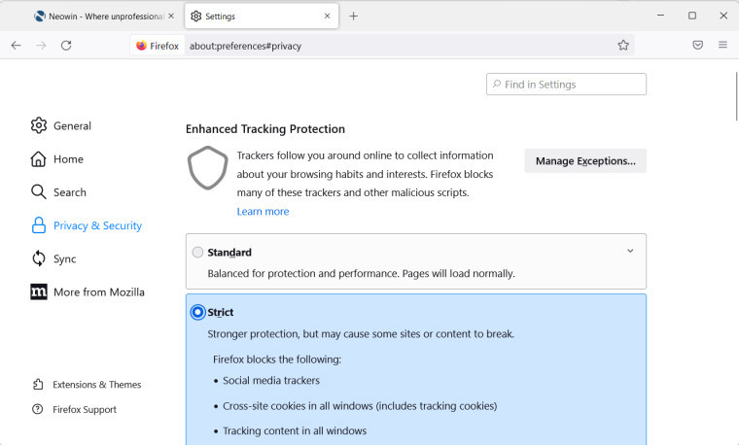This screenshot has height=445, width=739.
Task: Click the Manage Exceptions button
Action: (x=585, y=160)
